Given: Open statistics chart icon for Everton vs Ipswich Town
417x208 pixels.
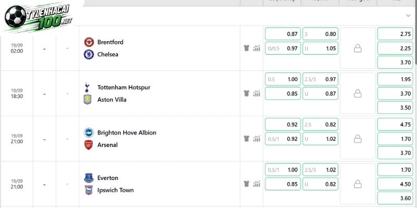Looking at the screenshot, I should pos(256,184).
